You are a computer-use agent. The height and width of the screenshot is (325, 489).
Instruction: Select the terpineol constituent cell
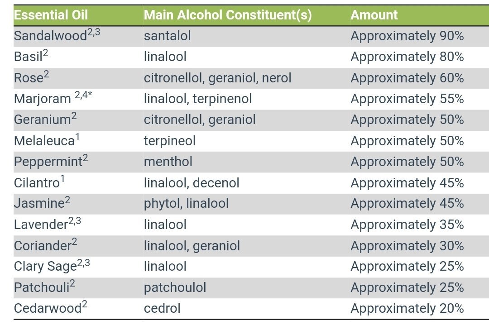pyautogui.click(x=169, y=141)
